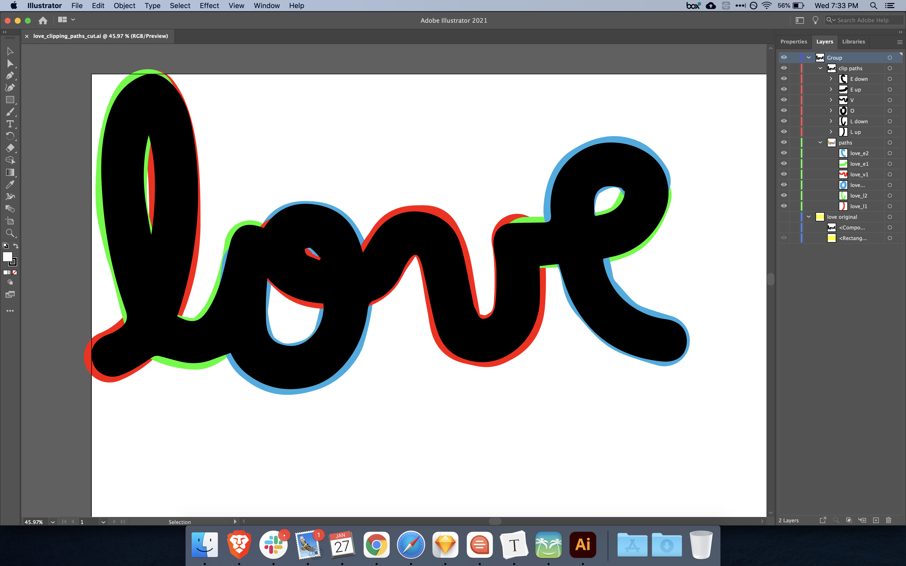Switch to the Properties tab

pyautogui.click(x=794, y=41)
